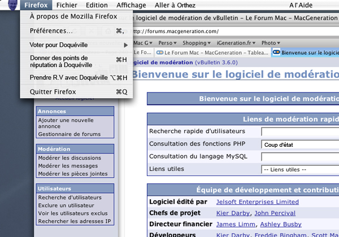The width and height of the screenshot is (339, 237).
Task: Open the Affichage menu
Action: click(x=131, y=5)
